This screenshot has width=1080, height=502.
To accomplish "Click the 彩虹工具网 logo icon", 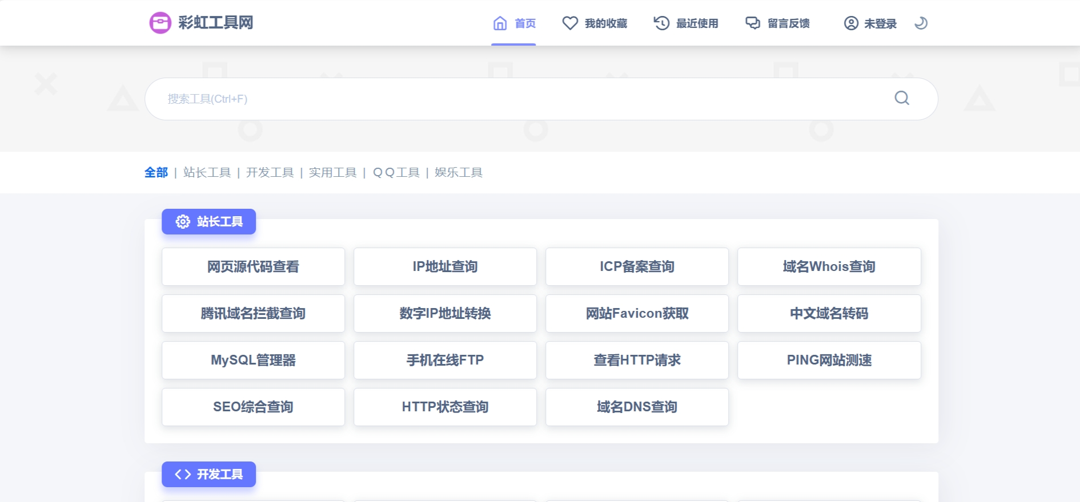I will tap(160, 23).
